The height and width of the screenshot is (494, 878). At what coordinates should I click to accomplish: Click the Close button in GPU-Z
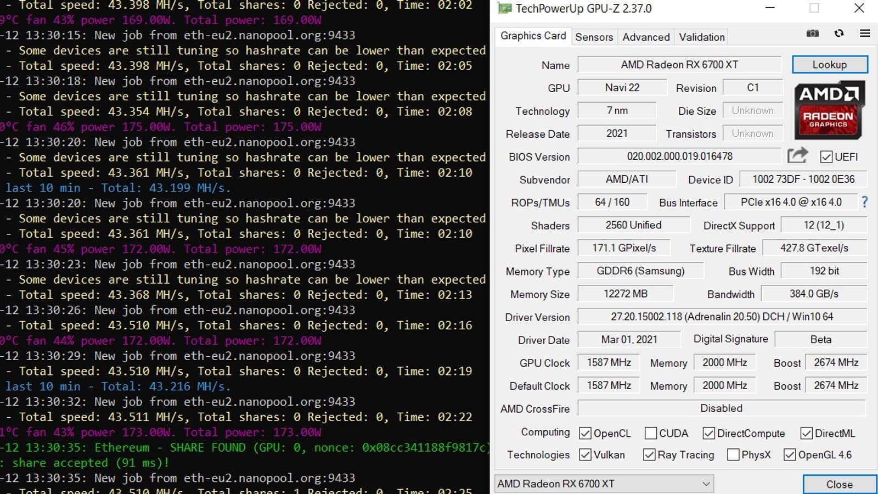click(840, 484)
